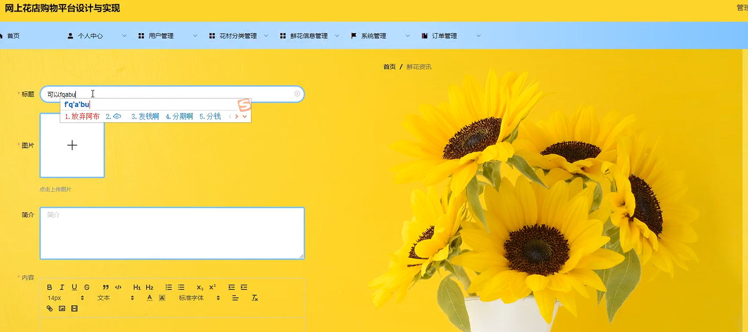The width and height of the screenshot is (748, 332).
Task: Click the 点击上传图片 hint text
Action: [55, 189]
